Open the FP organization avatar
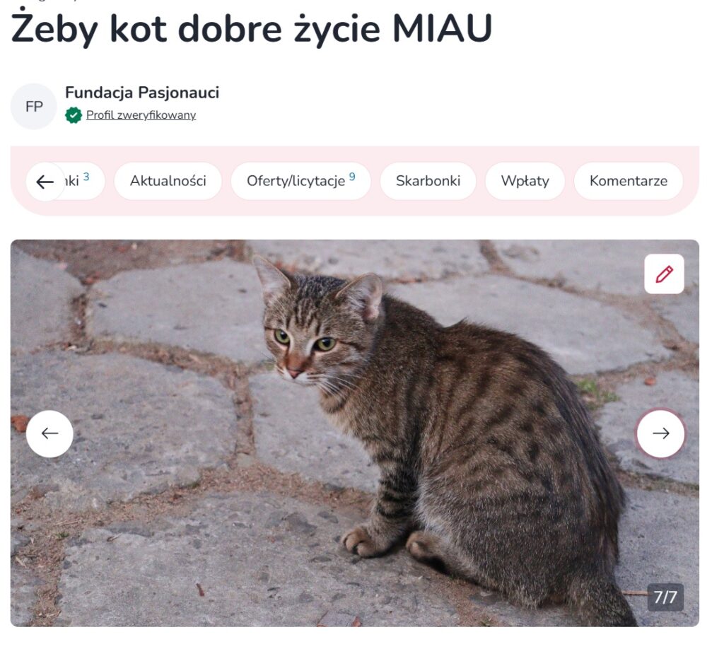Image resolution: width=724 pixels, height=649 pixels. (x=34, y=107)
